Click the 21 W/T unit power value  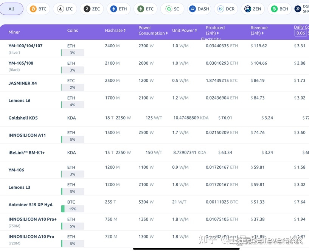179,202
